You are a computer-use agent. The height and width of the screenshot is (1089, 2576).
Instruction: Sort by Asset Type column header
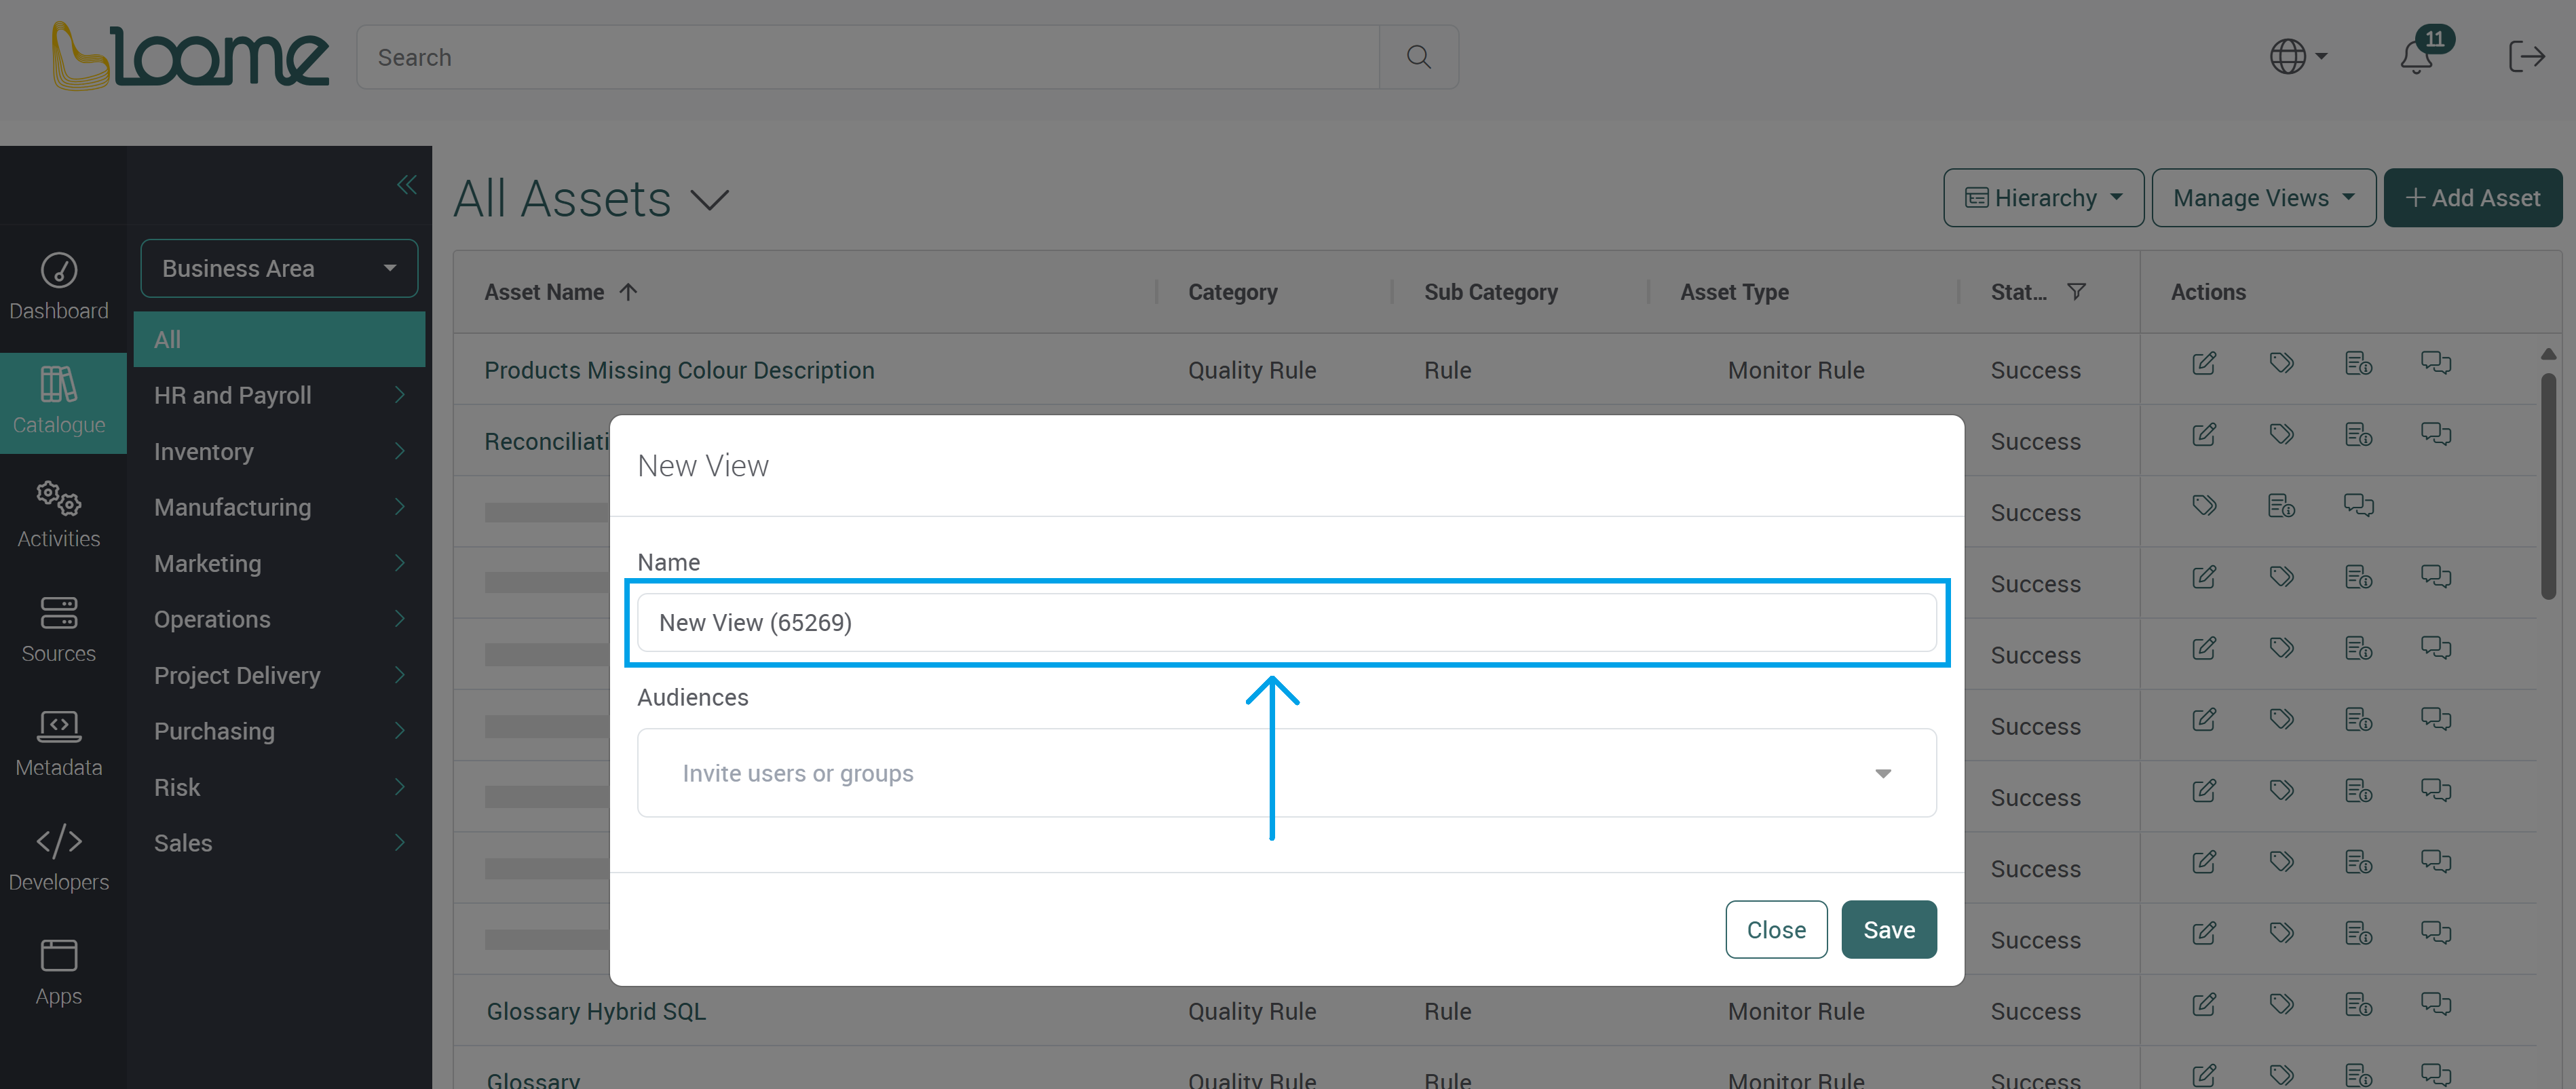pyautogui.click(x=1734, y=292)
